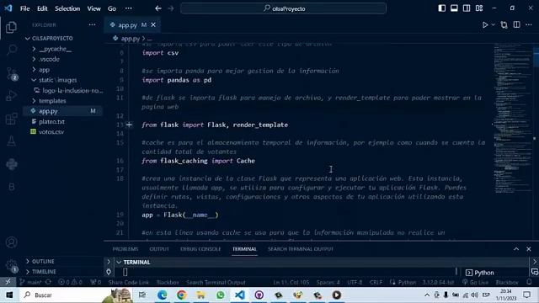Viewport: 539px width, 303px height.
Task: Select the Python terminal instance
Action: pos(480,273)
